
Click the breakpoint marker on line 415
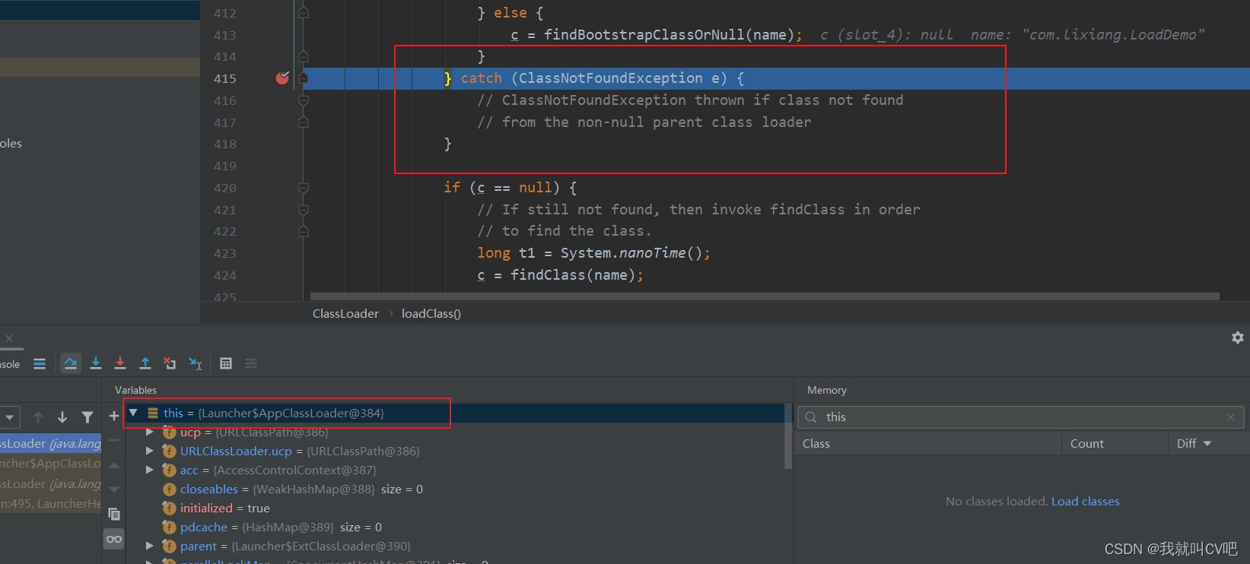282,78
